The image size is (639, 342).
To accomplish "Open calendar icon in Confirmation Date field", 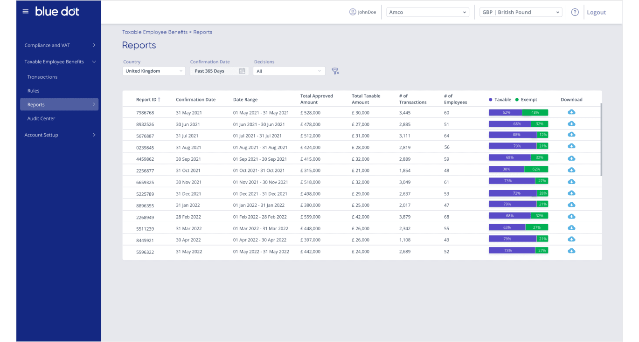I will (x=242, y=71).
